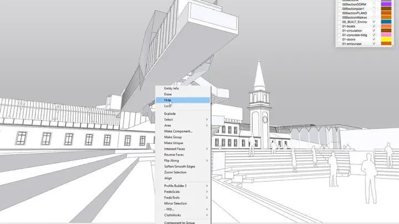Enable visibility checkbox for 00Sectionplan1 layer

(x=374, y=9)
